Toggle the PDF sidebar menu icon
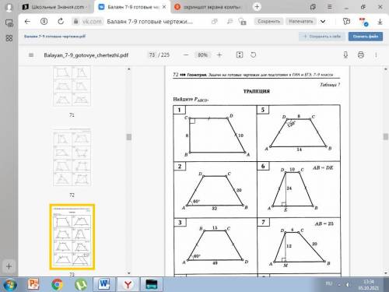 (x=31, y=55)
